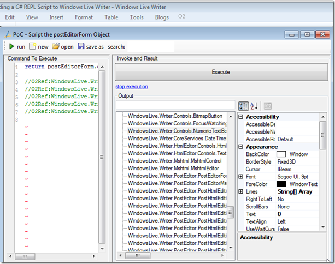Click the AccessibleName property row
Image resolution: width=335 pixels, height=264 pixels.
point(282,132)
